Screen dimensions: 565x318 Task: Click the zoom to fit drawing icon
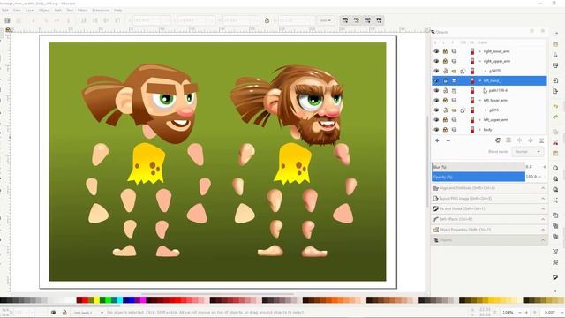pyautogui.click(x=555, y=178)
